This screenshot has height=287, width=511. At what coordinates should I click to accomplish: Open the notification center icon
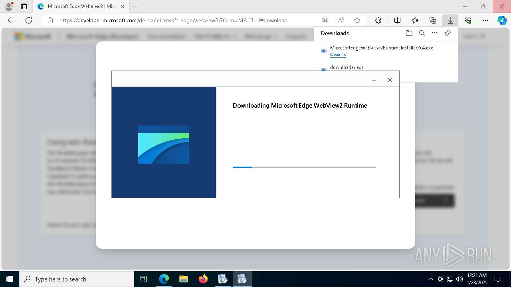point(498,279)
